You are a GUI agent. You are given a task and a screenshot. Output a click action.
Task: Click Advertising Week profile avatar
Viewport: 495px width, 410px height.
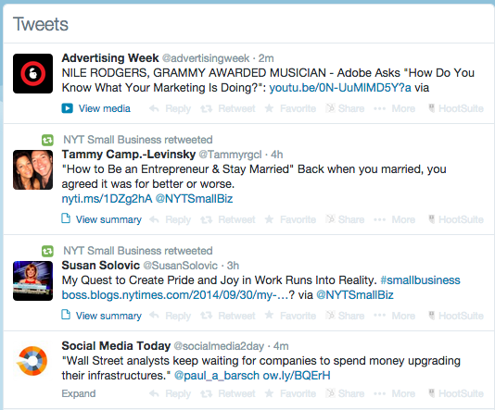tap(32, 73)
